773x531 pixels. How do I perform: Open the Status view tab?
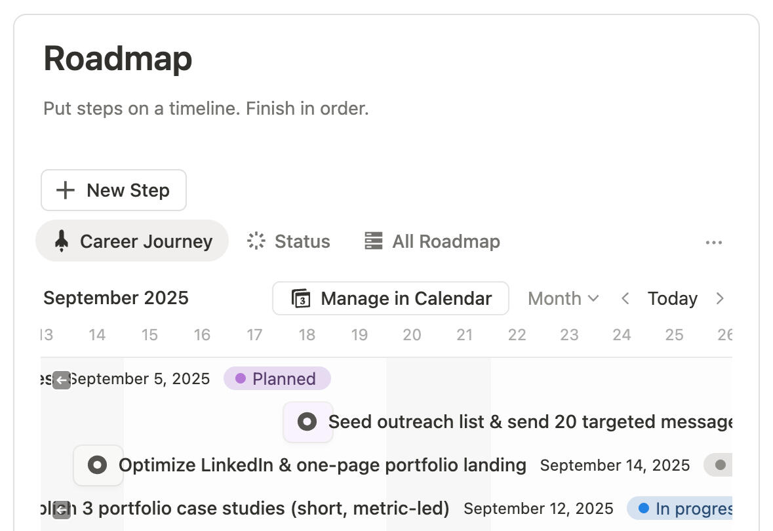click(x=288, y=241)
